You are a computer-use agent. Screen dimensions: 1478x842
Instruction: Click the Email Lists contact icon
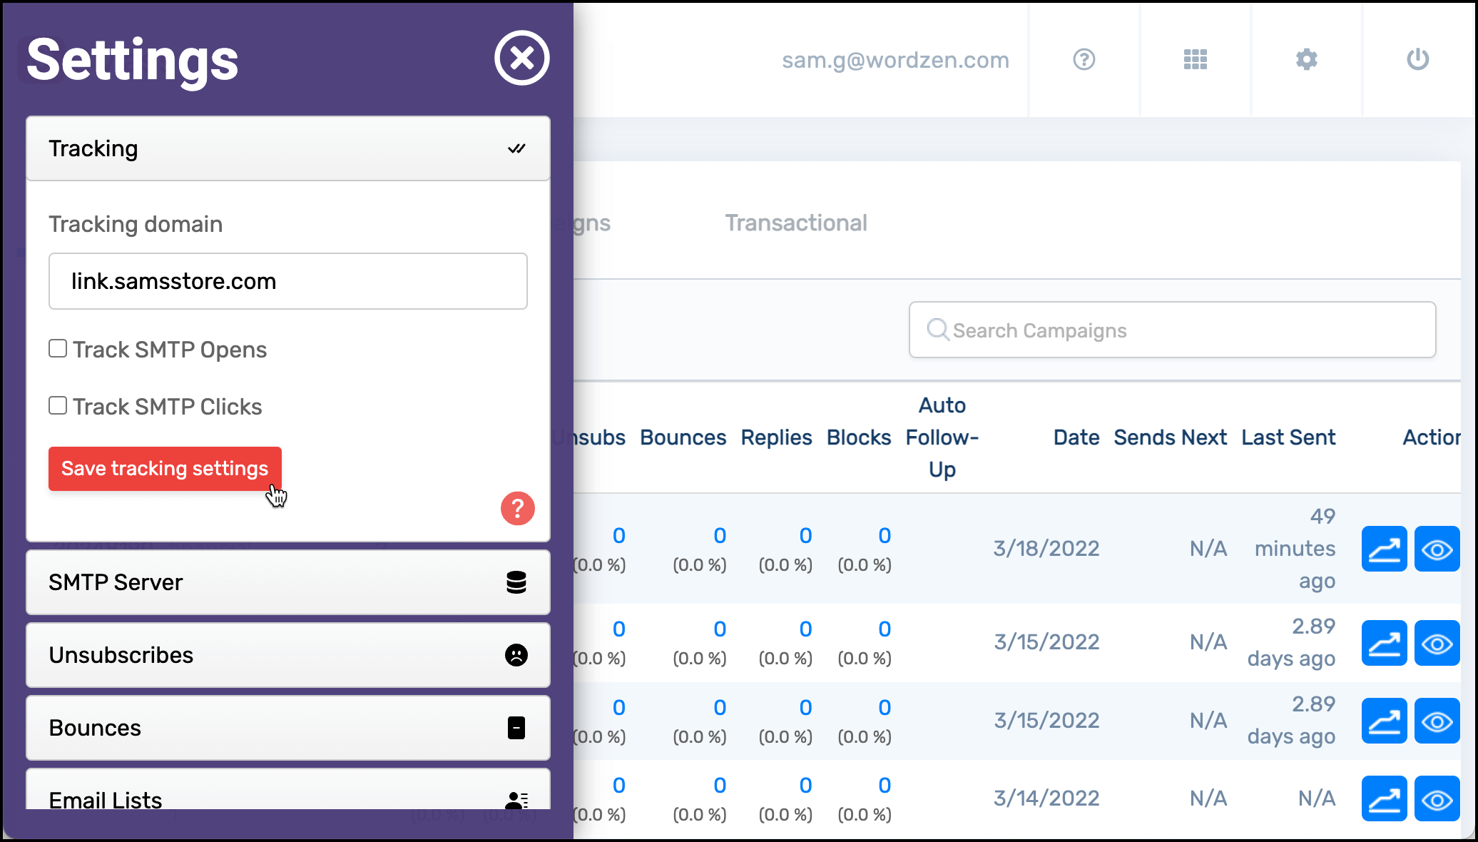click(516, 801)
